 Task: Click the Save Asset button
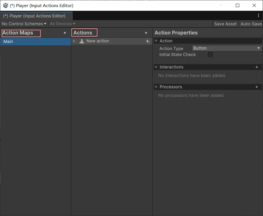point(225,24)
